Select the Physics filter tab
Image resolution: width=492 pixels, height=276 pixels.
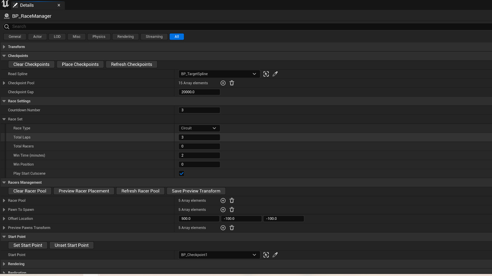pyautogui.click(x=99, y=37)
